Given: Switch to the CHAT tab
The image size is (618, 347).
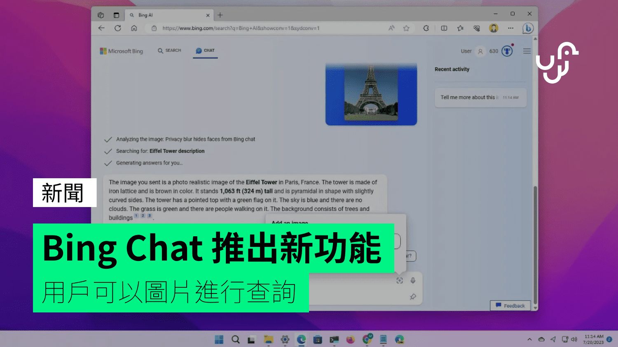Looking at the screenshot, I should pos(205,51).
